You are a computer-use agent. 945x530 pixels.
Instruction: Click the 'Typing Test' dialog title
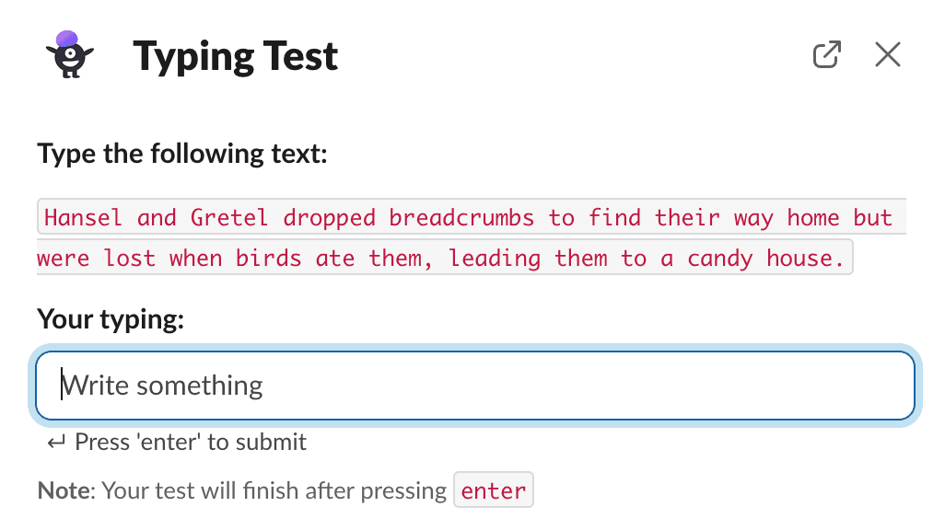pos(235,57)
